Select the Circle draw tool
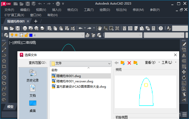This screenshot has height=119, width=189. (x=4, y=78)
